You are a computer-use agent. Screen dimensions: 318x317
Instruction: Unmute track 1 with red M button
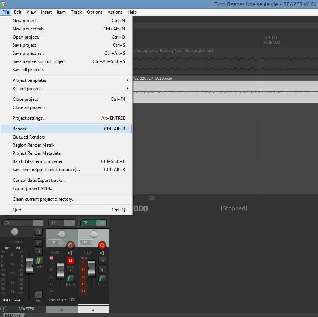click(70, 261)
